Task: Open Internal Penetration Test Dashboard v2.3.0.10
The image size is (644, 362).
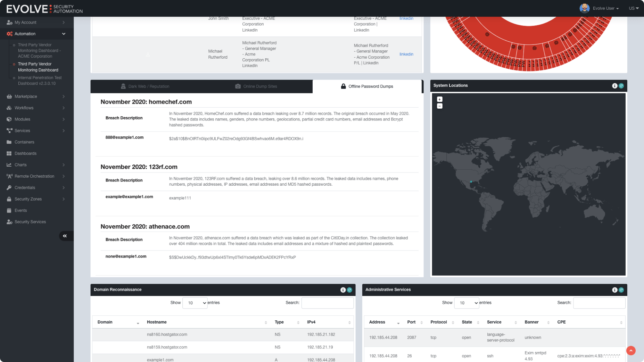Action: click(40, 81)
